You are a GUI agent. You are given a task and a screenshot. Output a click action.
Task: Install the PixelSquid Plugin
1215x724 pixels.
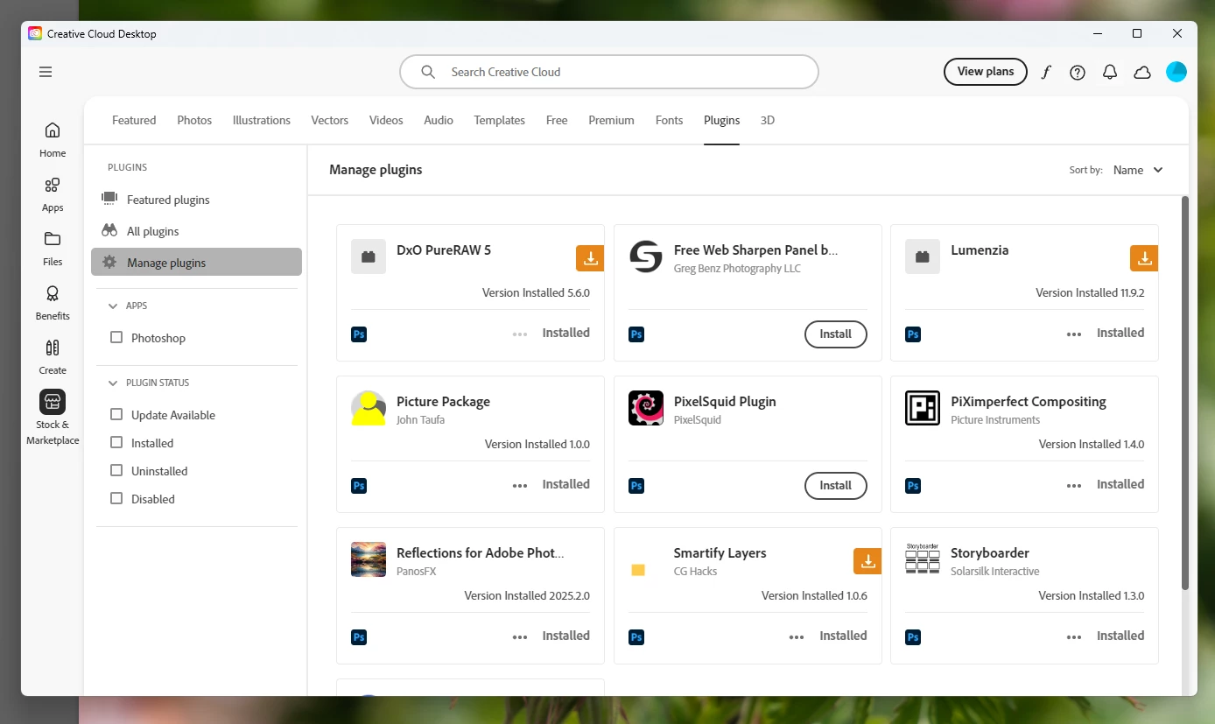click(x=836, y=485)
